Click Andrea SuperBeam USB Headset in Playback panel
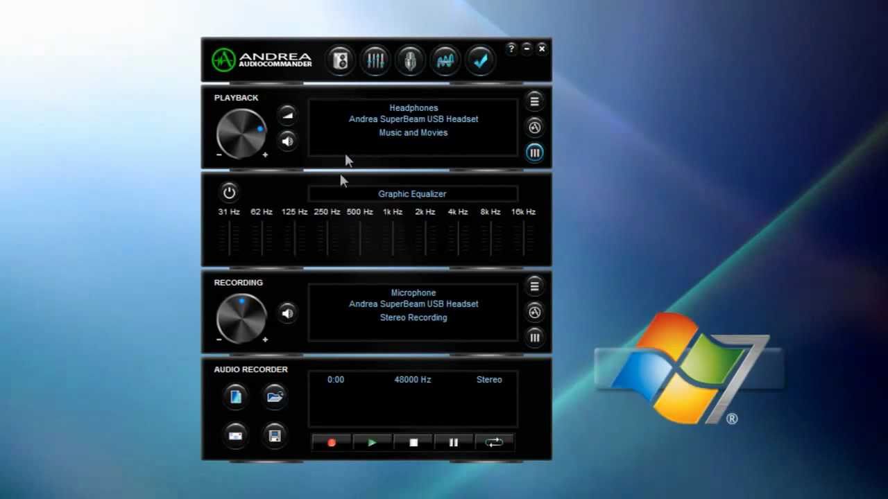The image size is (888, 499). (413, 119)
